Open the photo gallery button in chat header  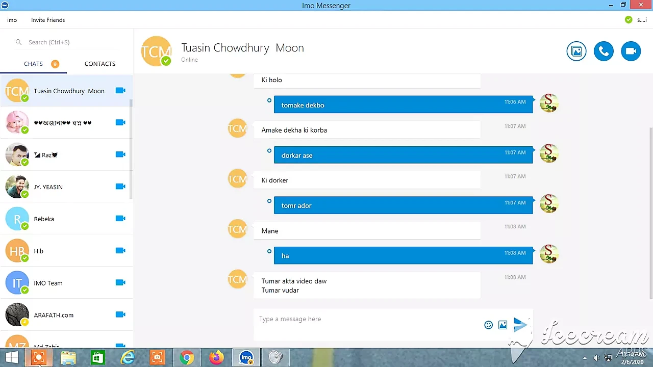576,51
